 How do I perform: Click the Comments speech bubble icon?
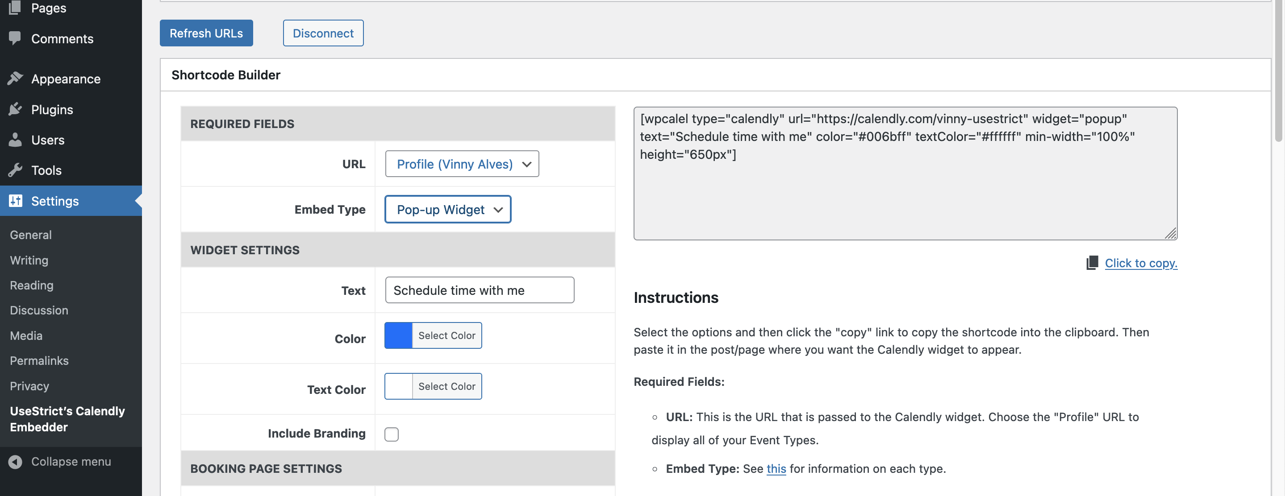pos(15,38)
